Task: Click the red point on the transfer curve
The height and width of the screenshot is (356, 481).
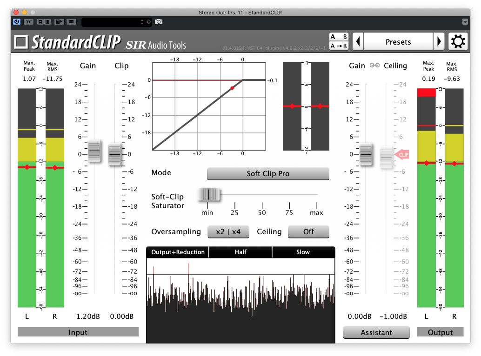Action: tap(232, 88)
